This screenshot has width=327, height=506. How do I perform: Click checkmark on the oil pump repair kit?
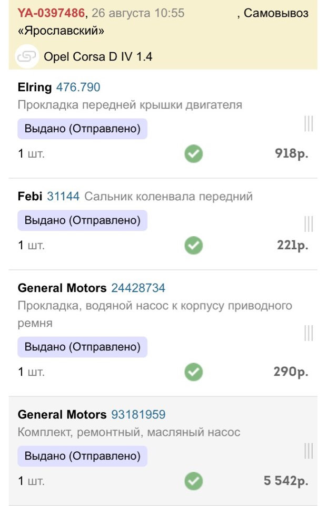193,481
